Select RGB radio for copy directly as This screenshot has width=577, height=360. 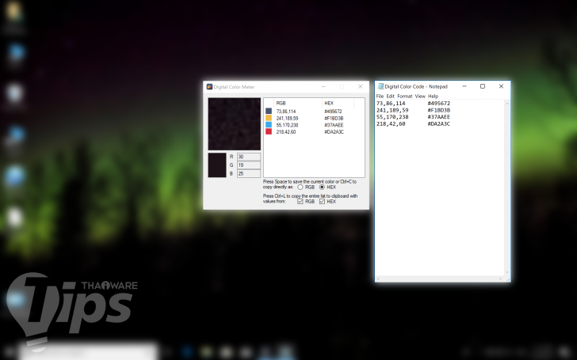300,188
